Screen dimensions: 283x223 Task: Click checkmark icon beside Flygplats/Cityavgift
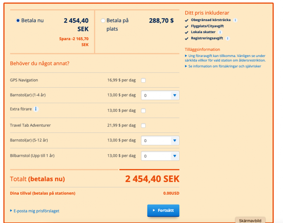tap(187, 26)
